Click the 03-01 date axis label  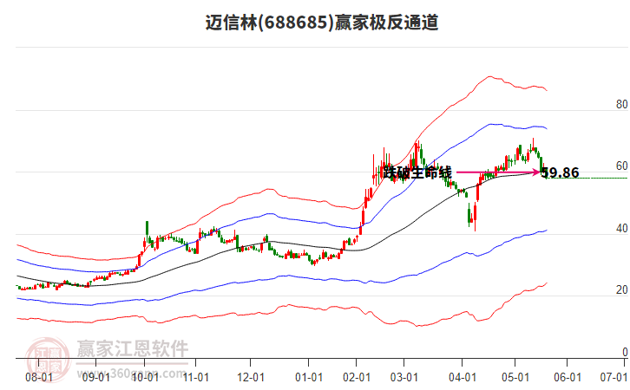click(404, 377)
